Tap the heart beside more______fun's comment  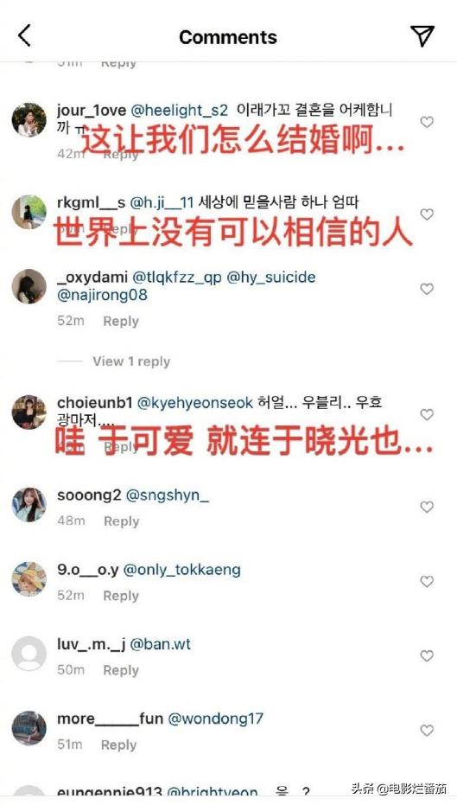[427, 731]
